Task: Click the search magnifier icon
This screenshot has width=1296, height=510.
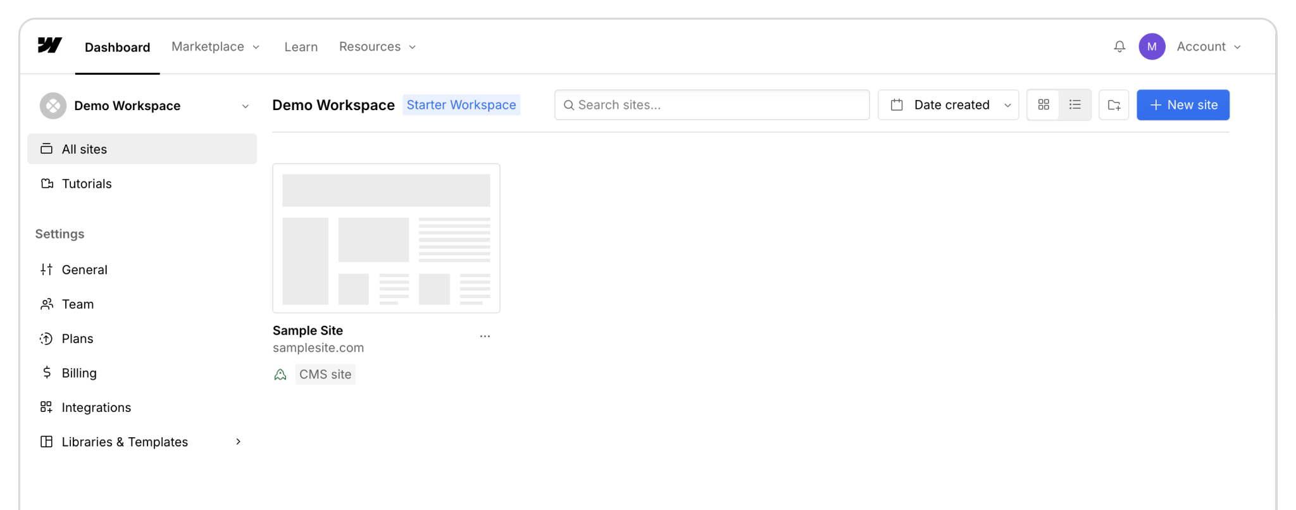Action: [569, 105]
